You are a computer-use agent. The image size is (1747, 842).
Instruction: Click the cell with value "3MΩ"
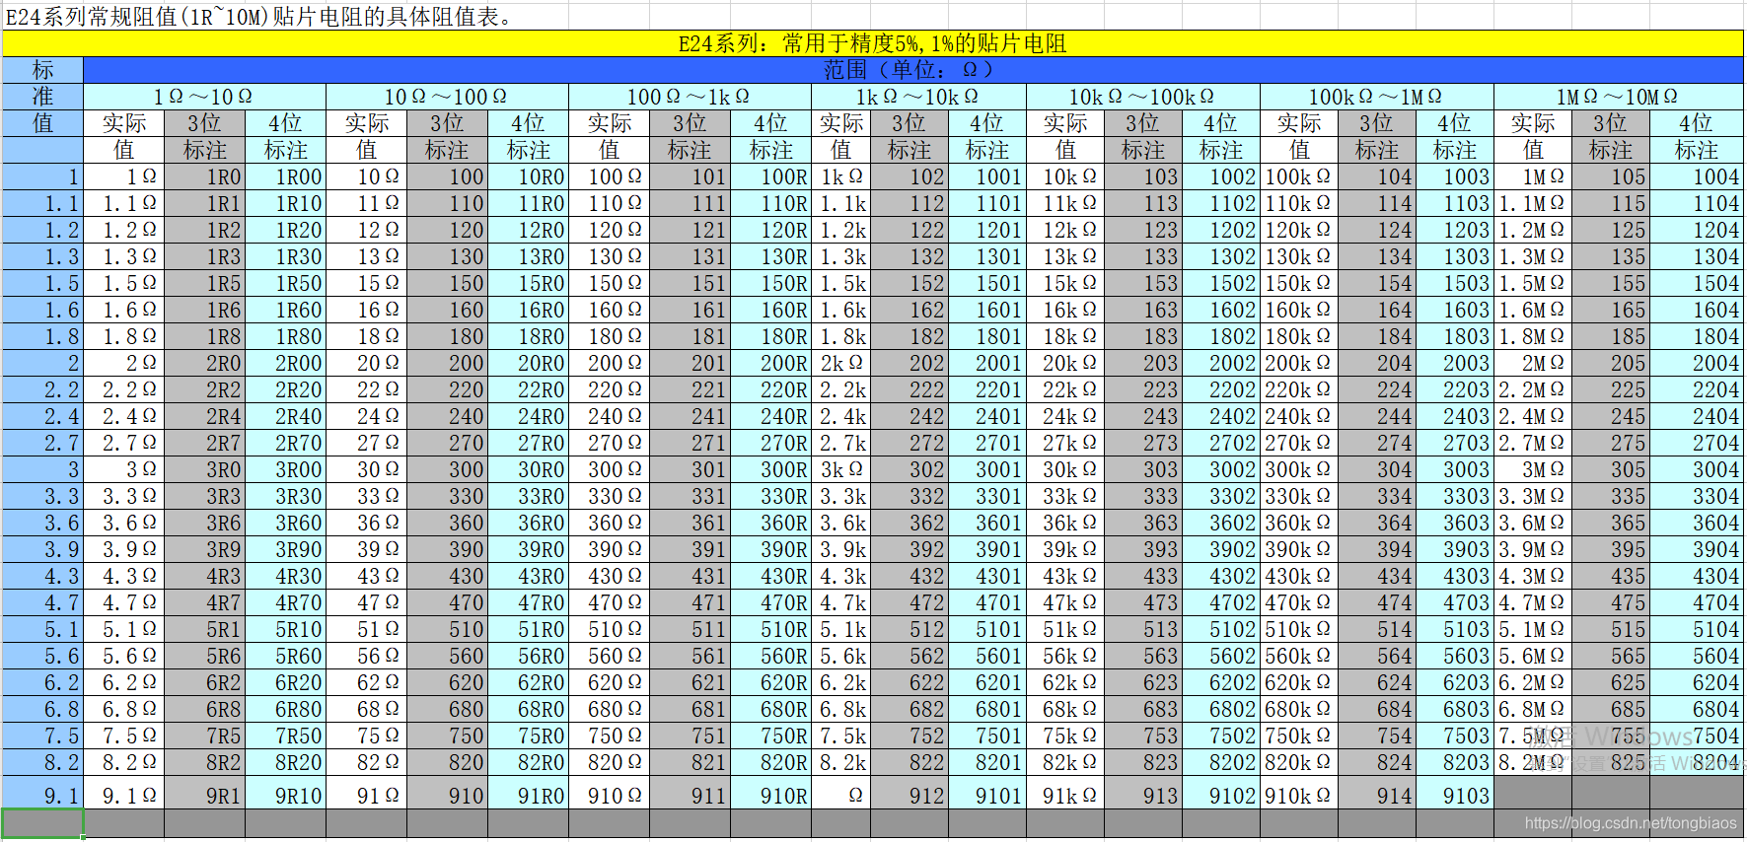[x=1533, y=469]
